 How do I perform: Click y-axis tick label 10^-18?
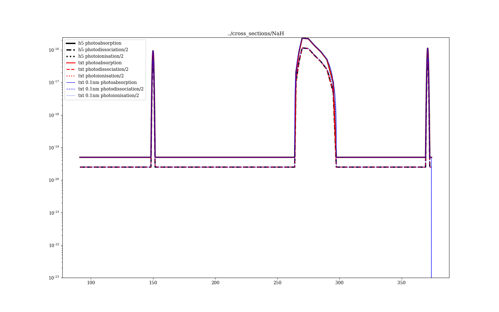54,115
